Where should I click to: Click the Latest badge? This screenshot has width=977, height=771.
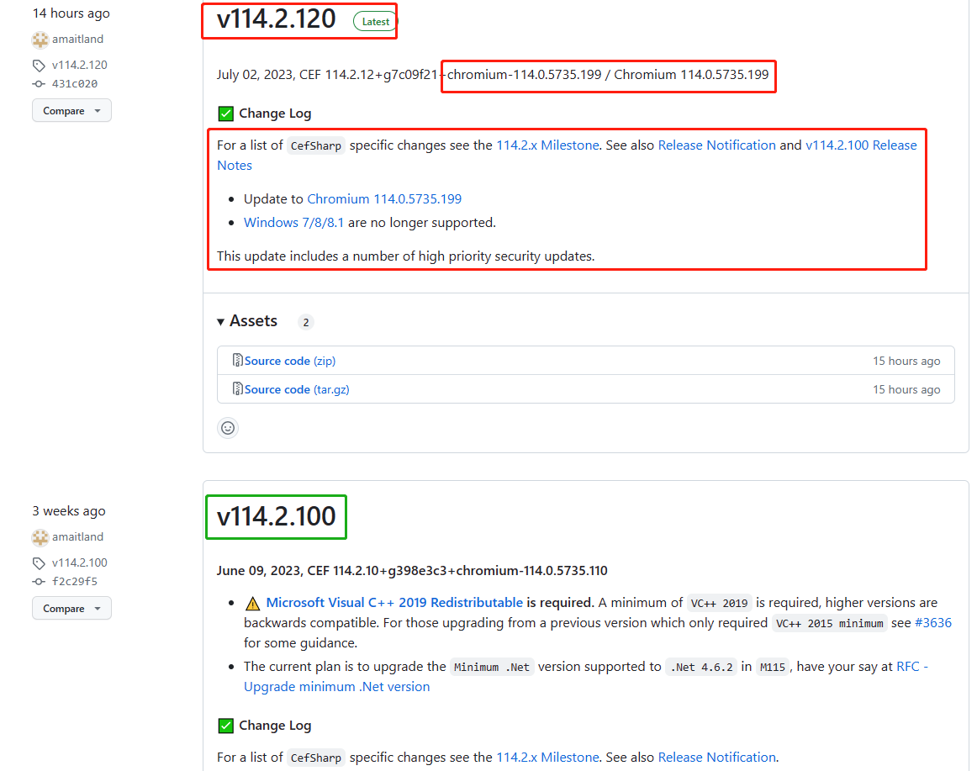375,22
